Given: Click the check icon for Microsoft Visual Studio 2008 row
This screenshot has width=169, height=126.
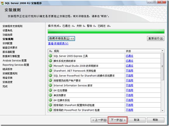Looking at the screenshot, I should (x=50, y=66).
